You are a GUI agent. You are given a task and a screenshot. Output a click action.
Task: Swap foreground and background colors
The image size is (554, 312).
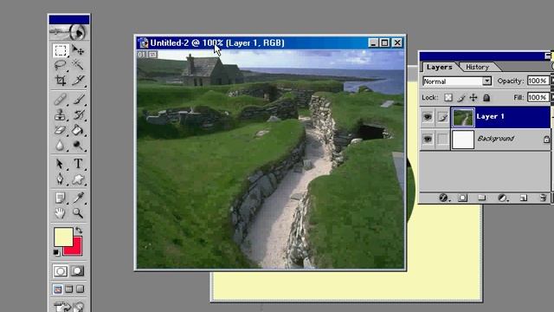click(x=79, y=231)
